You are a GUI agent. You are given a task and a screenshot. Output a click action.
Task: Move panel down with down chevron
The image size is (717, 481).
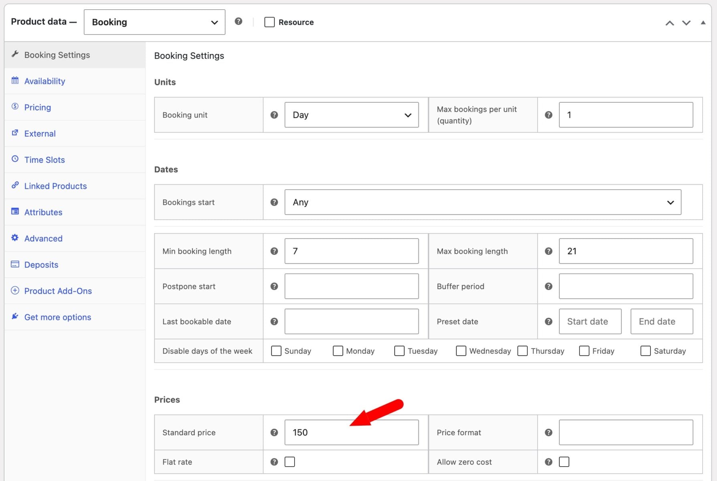coord(686,23)
